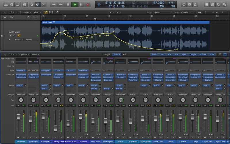Open the Functions menu in the tracks area
Screen dimensions: 230x144
24,13
